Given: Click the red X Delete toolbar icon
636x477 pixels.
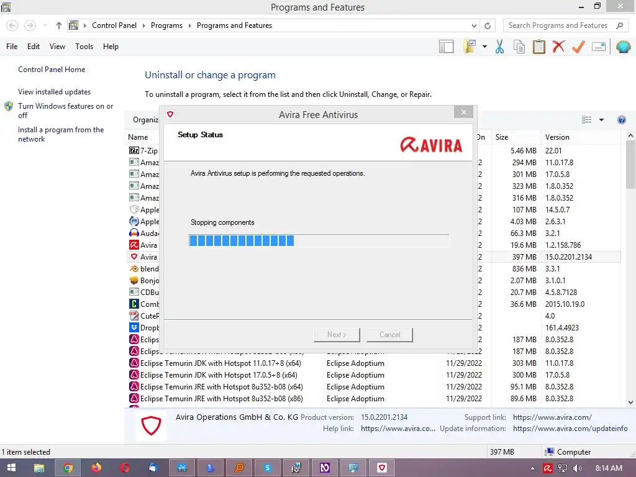Looking at the screenshot, I should [x=558, y=46].
